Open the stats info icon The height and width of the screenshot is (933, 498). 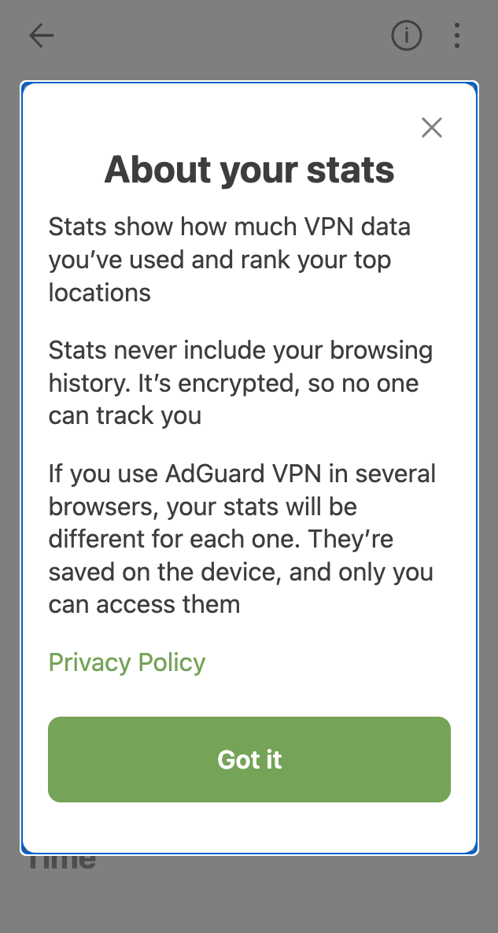(407, 35)
